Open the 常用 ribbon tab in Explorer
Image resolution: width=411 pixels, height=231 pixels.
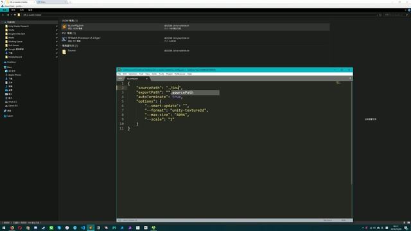coord(13,10)
